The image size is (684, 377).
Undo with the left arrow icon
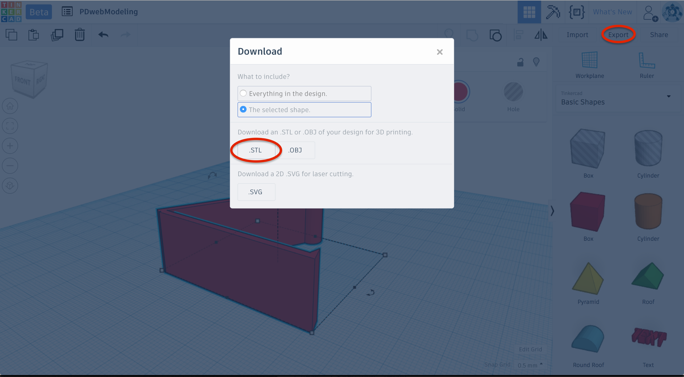pyautogui.click(x=103, y=35)
